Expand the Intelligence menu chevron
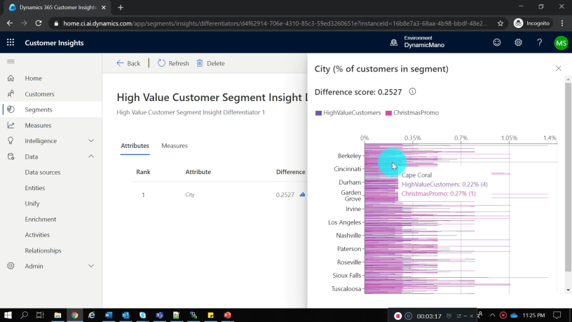Image resolution: width=572 pixels, height=322 pixels. coord(91,141)
